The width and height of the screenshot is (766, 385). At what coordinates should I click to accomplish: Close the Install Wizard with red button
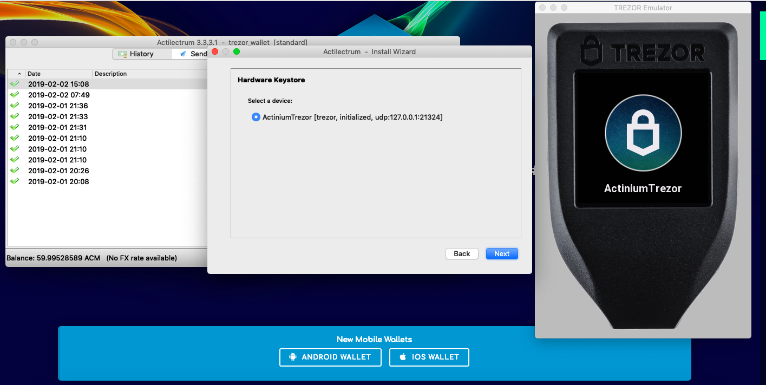(214, 51)
